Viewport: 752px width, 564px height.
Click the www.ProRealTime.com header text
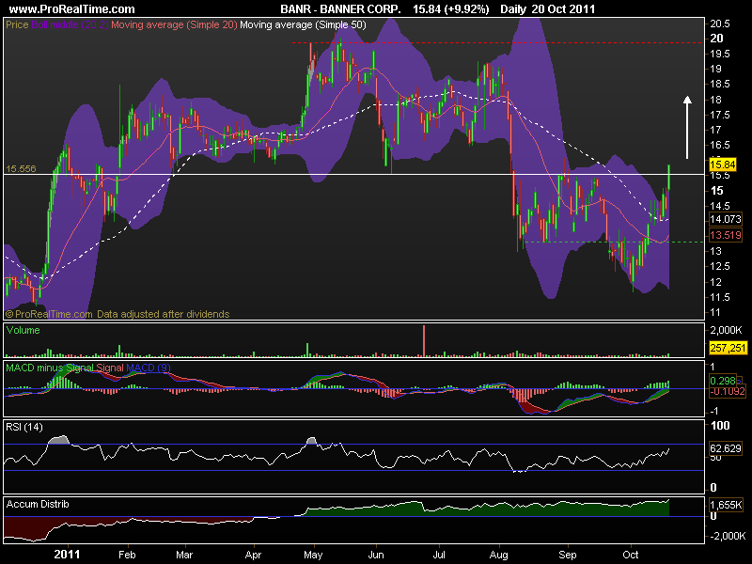pyautogui.click(x=72, y=9)
